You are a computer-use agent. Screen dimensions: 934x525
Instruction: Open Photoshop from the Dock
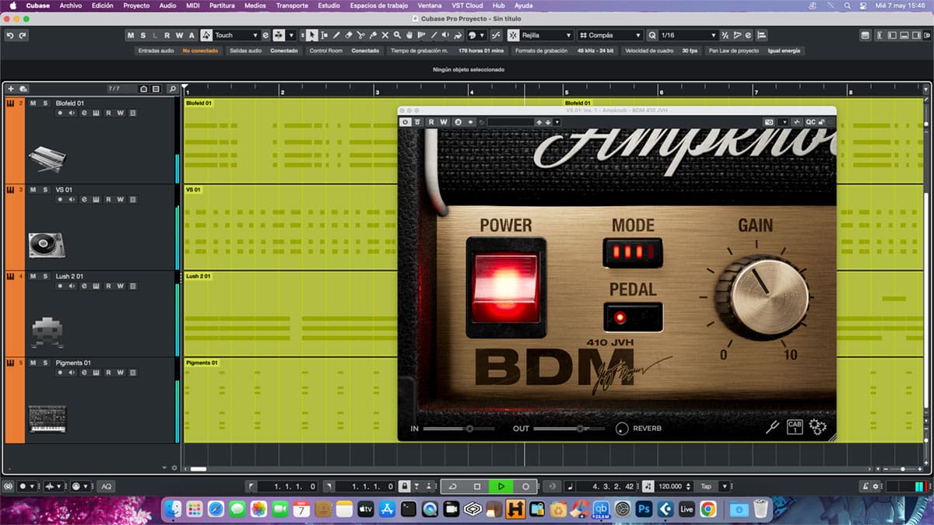coord(644,509)
